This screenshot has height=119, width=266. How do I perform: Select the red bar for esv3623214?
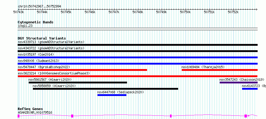tap(137, 76)
